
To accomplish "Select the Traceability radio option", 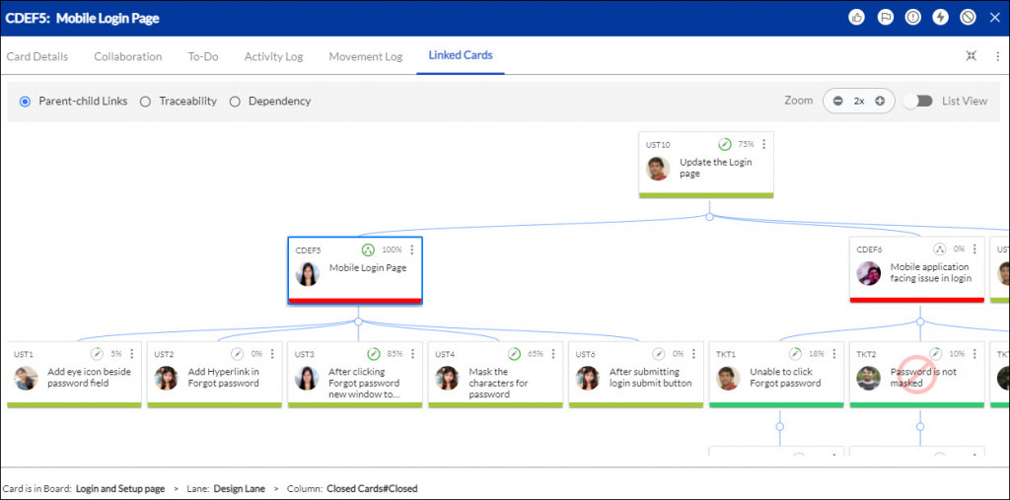I will 145,101.
